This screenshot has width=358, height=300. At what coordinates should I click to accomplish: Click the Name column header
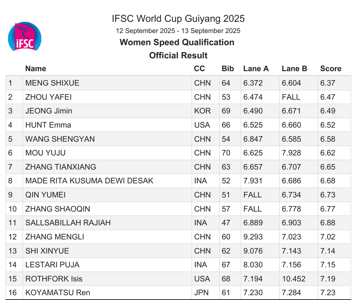click(x=36, y=69)
